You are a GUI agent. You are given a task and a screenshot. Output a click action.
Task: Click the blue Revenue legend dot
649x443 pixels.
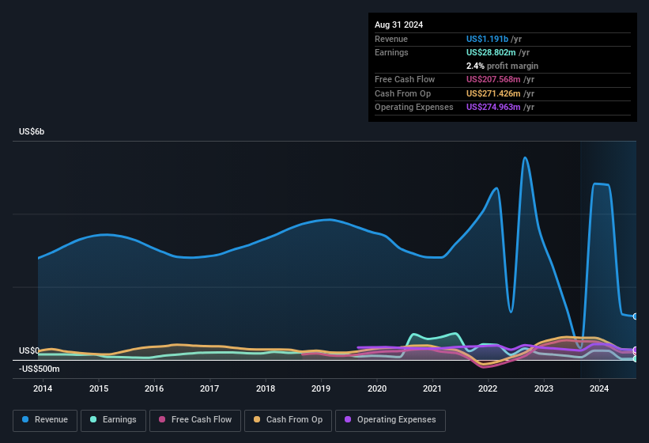tap(25, 419)
